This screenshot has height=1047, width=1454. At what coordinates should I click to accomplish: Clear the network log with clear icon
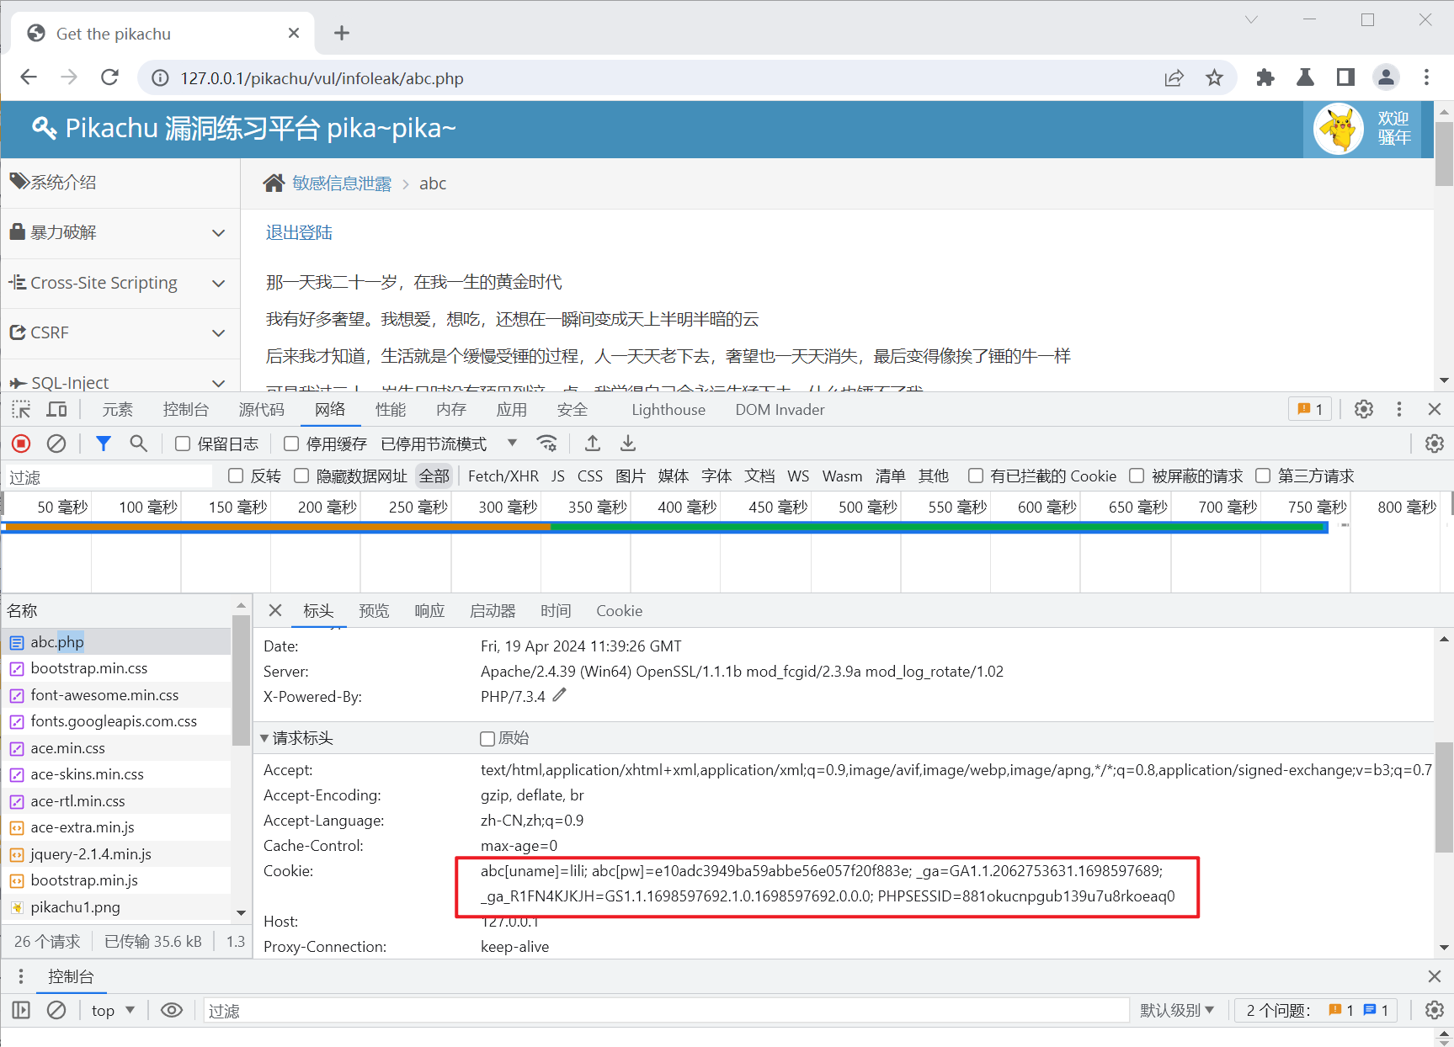click(56, 444)
